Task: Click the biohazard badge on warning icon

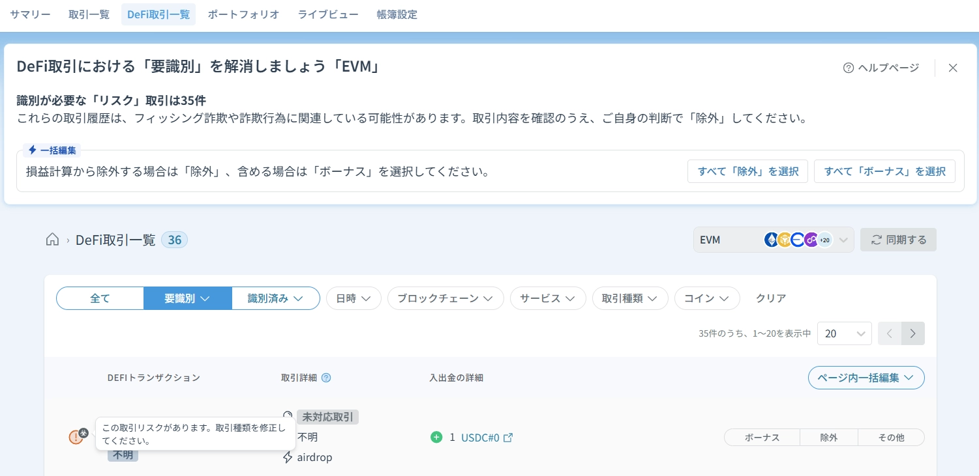Action: pyautogui.click(x=83, y=432)
